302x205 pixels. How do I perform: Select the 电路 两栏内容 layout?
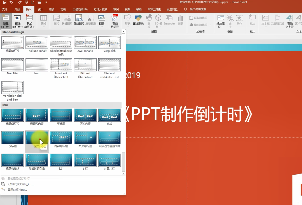coord(85,117)
